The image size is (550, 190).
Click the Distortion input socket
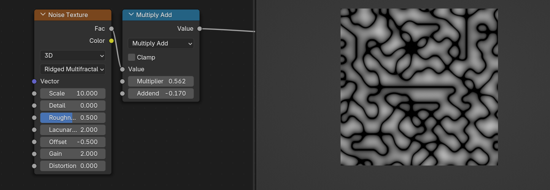click(x=34, y=166)
